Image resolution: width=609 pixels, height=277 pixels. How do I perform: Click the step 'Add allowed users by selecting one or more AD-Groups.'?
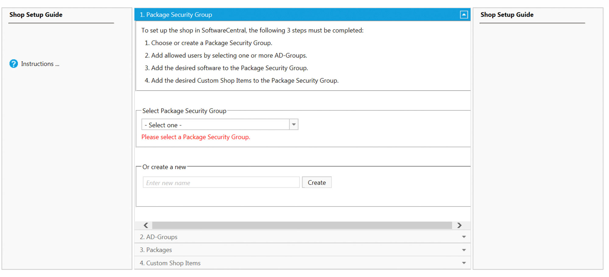click(229, 55)
